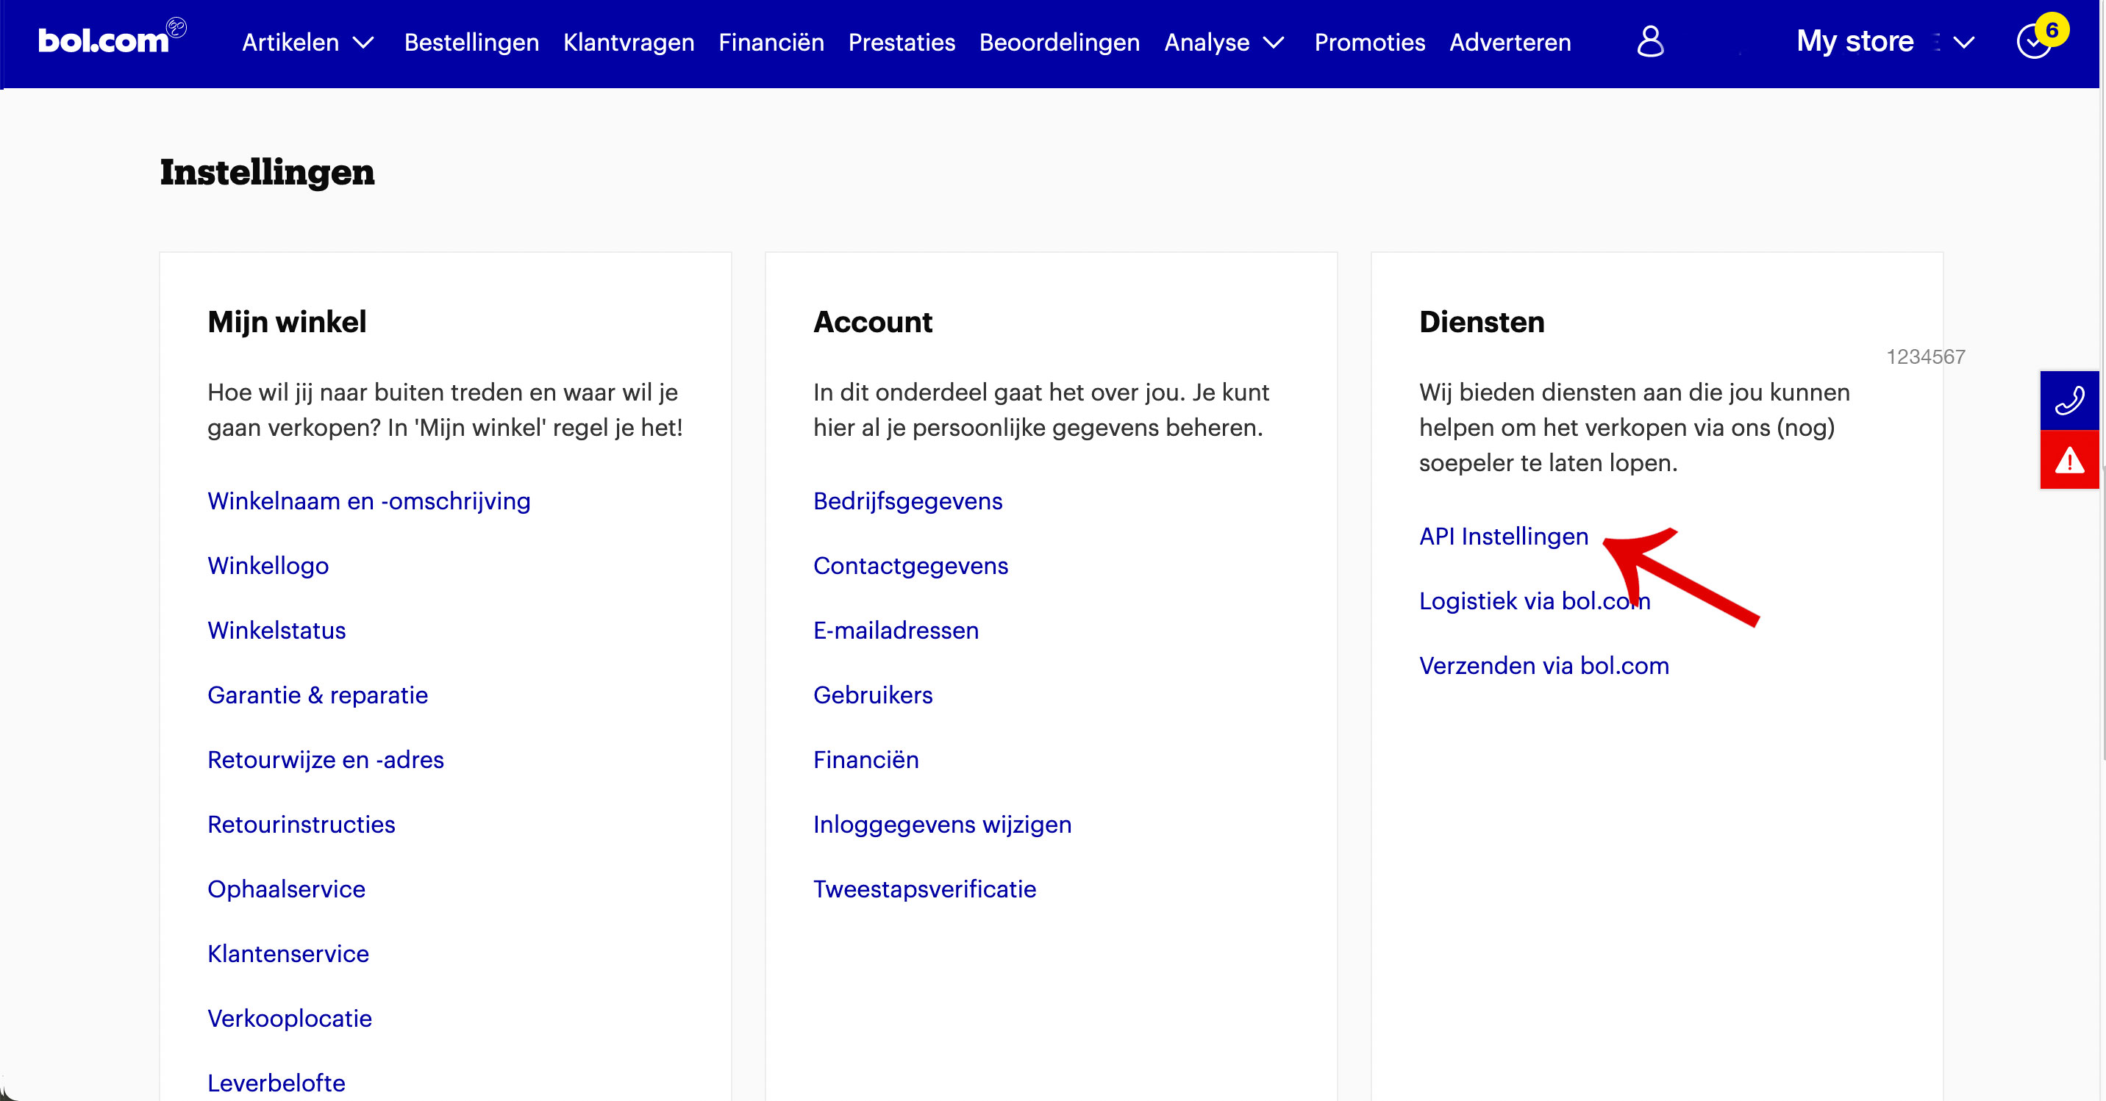This screenshot has height=1101, width=2106.
Task: Open the Prestaties menu item
Action: pyautogui.click(x=901, y=43)
